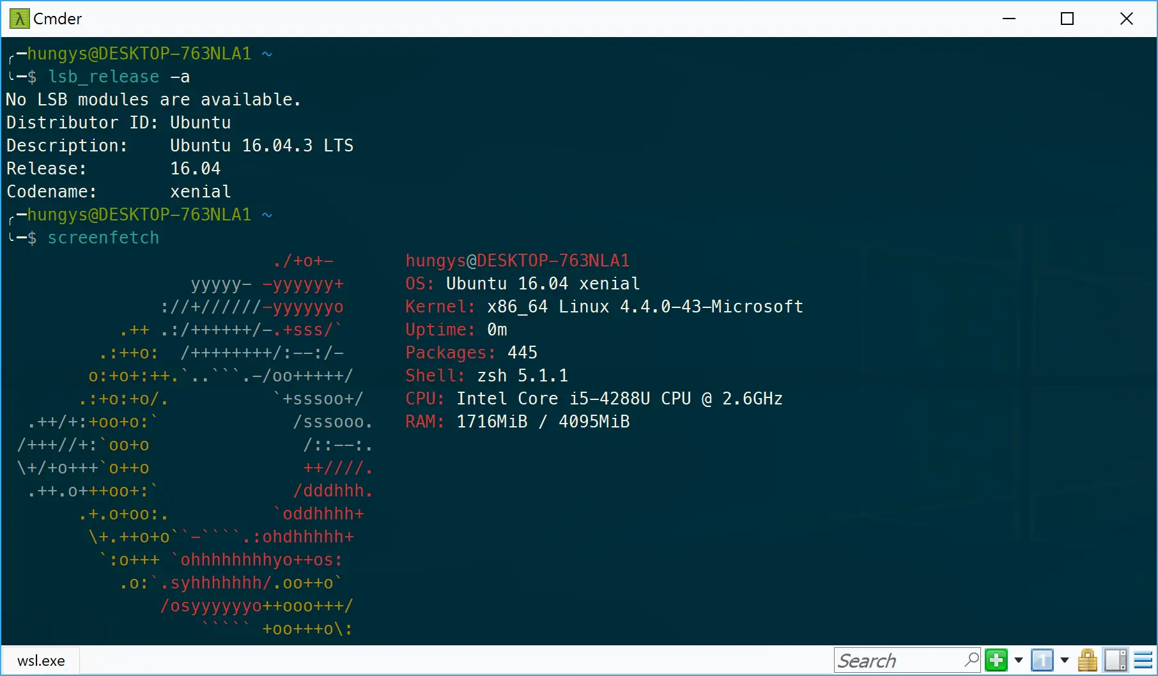Click the 'RAM:' label
Image resolution: width=1158 pixels, height=676 pixels.
pos(426,422)
